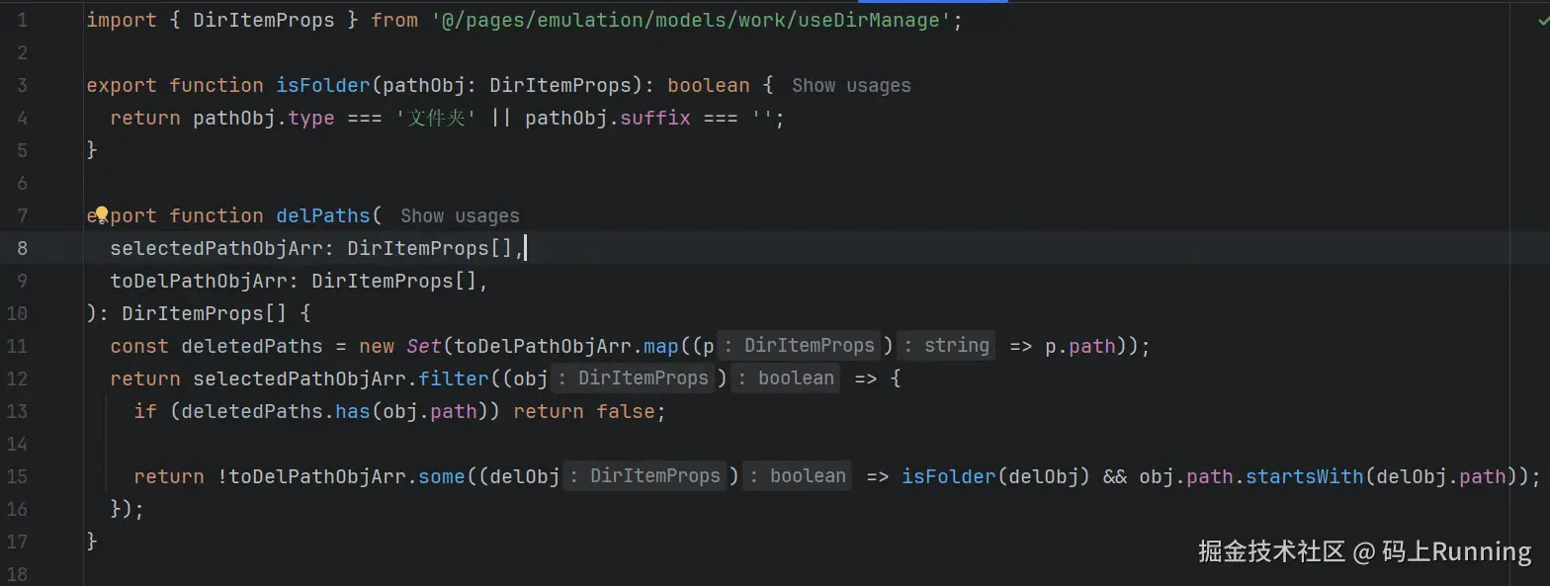
Task: Click line number 4 in the gutter
Action: [x=23, y=118]
